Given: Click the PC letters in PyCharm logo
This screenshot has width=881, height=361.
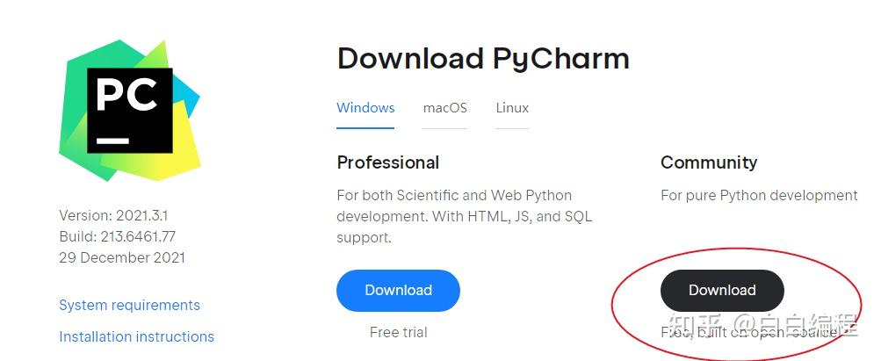Looking at the screenshot, I should point(127,95).
